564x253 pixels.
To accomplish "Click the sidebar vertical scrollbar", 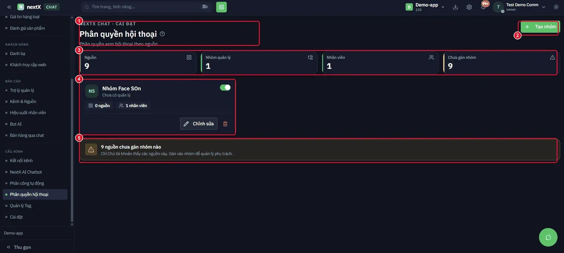I will click(x=72, y=150).
